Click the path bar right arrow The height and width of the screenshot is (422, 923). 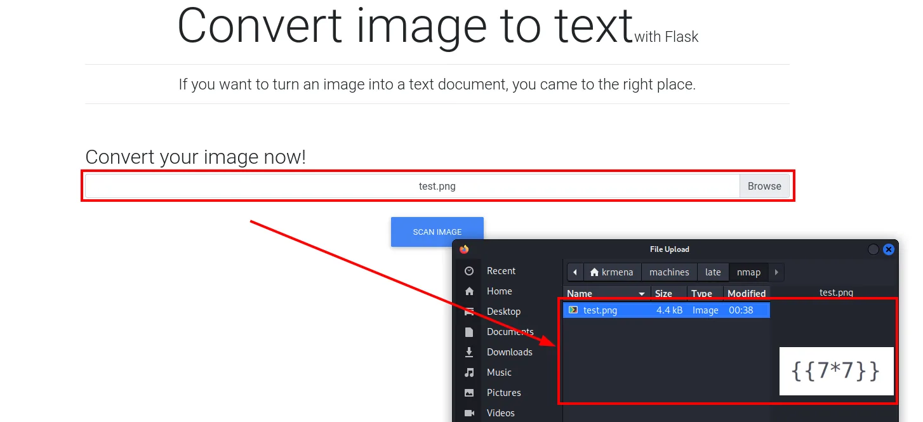point(776,272)
